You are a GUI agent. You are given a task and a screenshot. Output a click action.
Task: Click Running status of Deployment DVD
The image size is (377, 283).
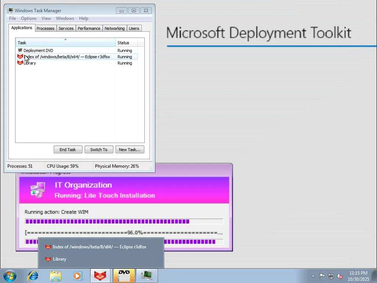click(x=124, y=50)
